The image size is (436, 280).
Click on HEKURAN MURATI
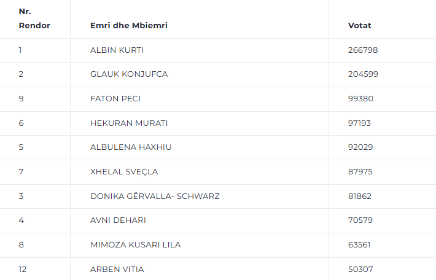128,123
